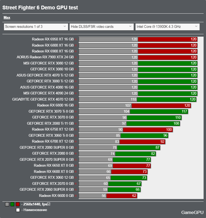Remove Radeon RX 6750 XT 12 GB row
This screenshot has height=218, width=206.
[76, 129]
